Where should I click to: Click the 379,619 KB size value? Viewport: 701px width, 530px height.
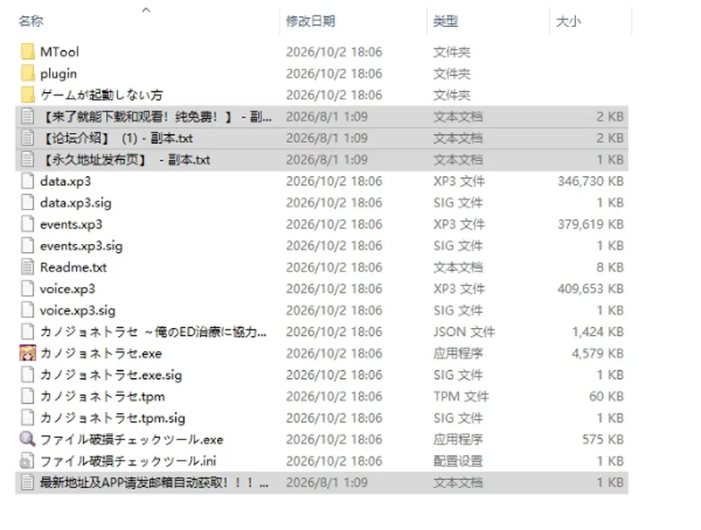pyautogui.click(x=591, y=224)
